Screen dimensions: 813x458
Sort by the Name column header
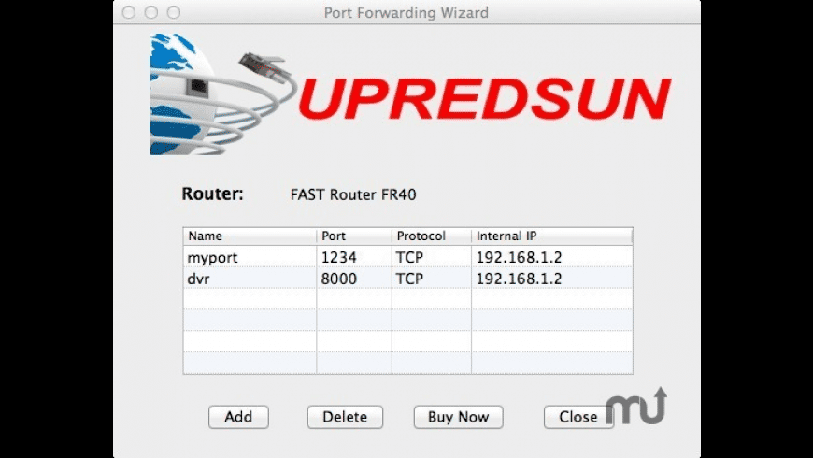(x=250, y=236)
